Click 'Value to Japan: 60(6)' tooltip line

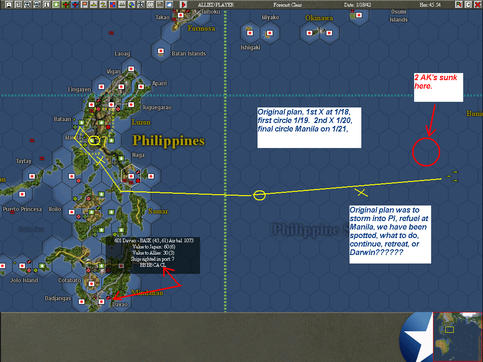click(x=154, y=247)
